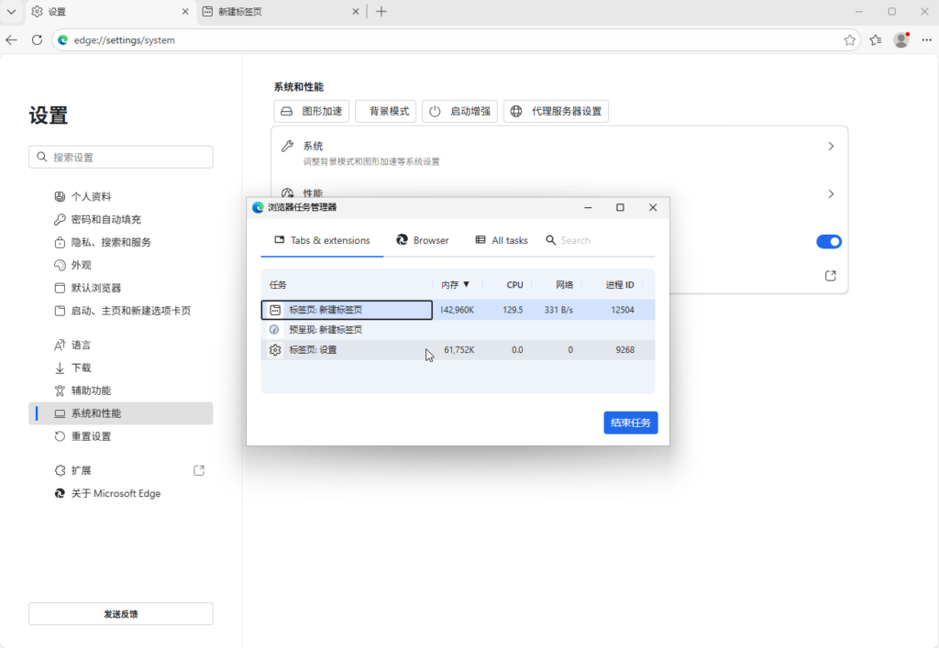Click the external link icon beside 扩展
939x648 pixels.
click(199, 470)
